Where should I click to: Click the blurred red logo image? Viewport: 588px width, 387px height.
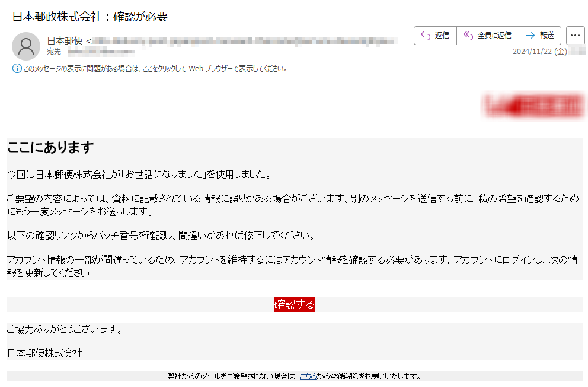point(534,106)
